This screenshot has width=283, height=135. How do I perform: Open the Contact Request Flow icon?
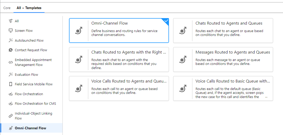11,50
